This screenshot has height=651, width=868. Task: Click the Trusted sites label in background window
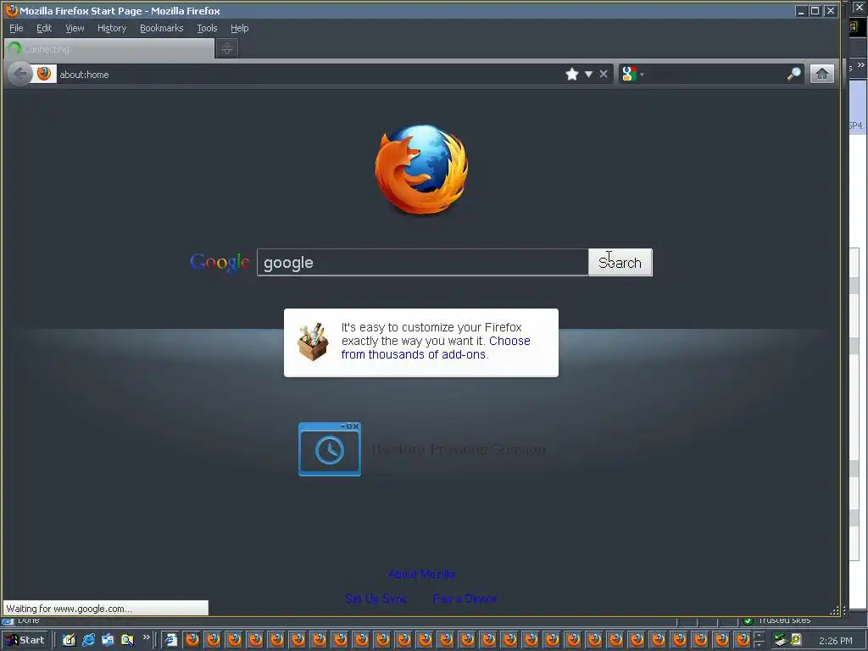point(784,620)
